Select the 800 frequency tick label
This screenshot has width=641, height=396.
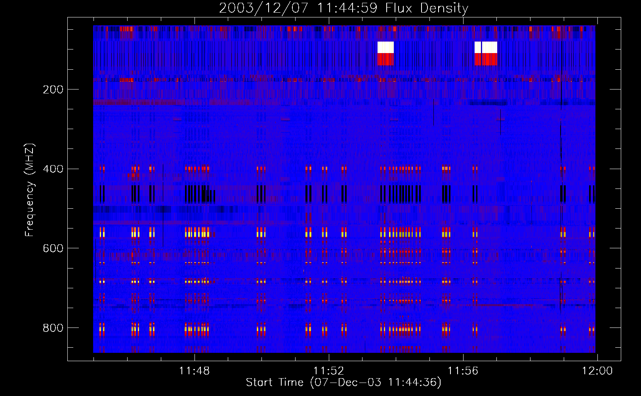point(53,328)
